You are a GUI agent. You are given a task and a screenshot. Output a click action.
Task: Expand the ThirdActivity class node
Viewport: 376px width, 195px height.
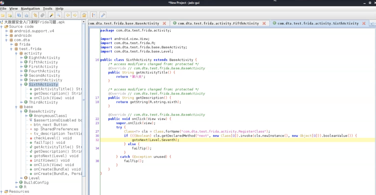pos(21,102)
